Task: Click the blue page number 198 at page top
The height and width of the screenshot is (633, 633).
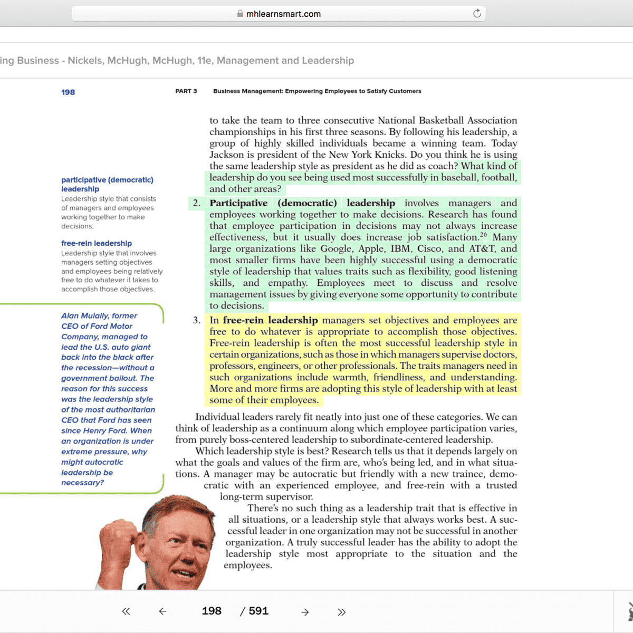Action: [68, 92]
